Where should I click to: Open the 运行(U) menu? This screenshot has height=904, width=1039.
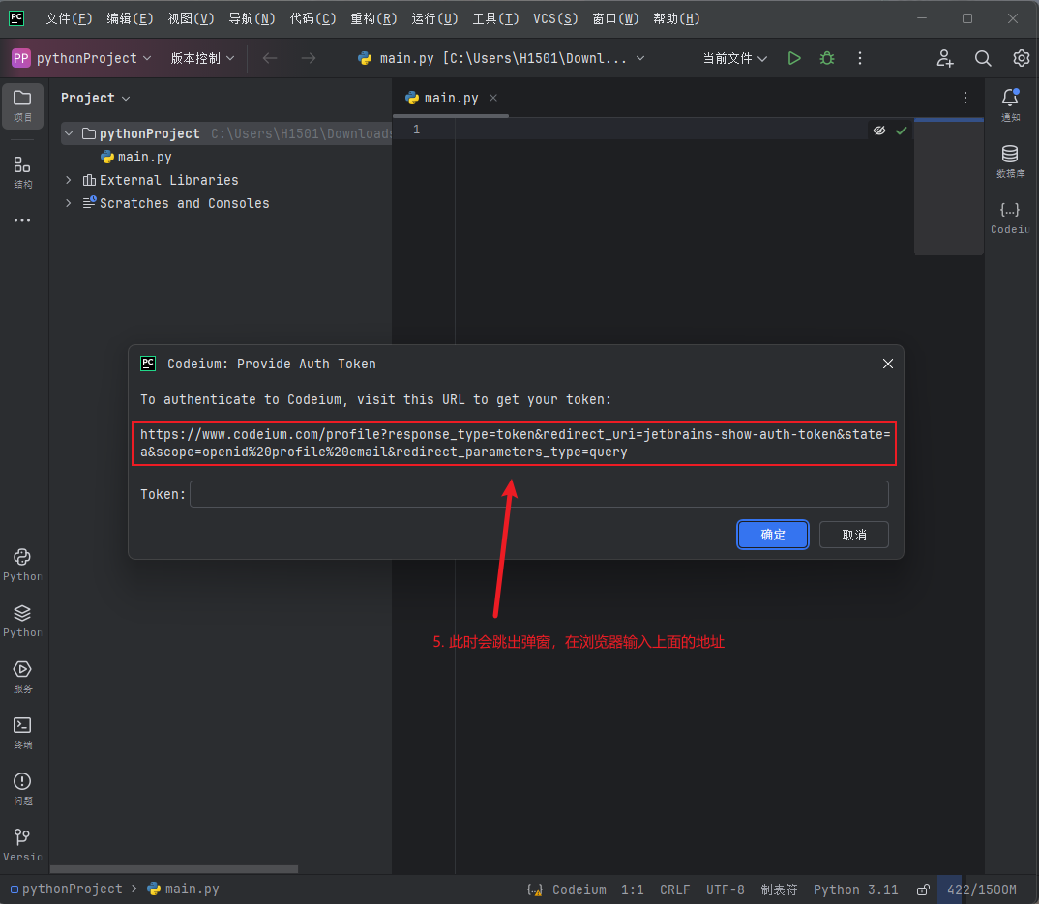click(434, 18)
